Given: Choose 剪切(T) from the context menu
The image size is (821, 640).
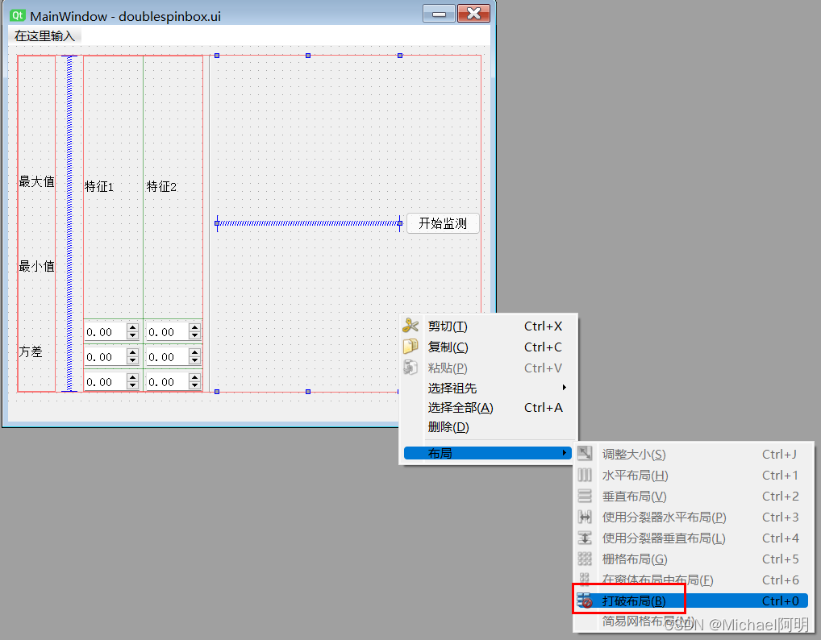Looking at the screenshot, I should [487, 326].
